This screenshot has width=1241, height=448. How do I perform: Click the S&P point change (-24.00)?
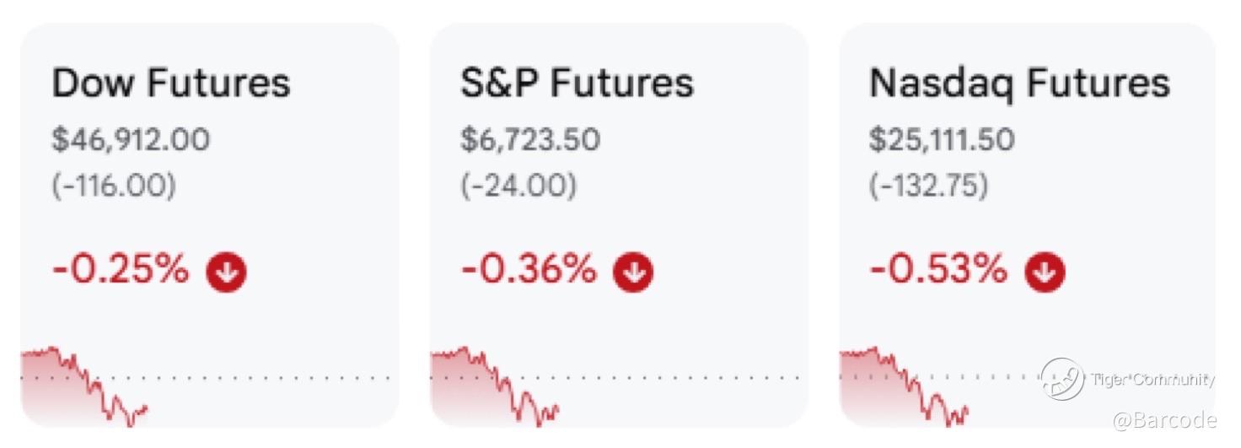pyautogui.click(x=518, y=186)
